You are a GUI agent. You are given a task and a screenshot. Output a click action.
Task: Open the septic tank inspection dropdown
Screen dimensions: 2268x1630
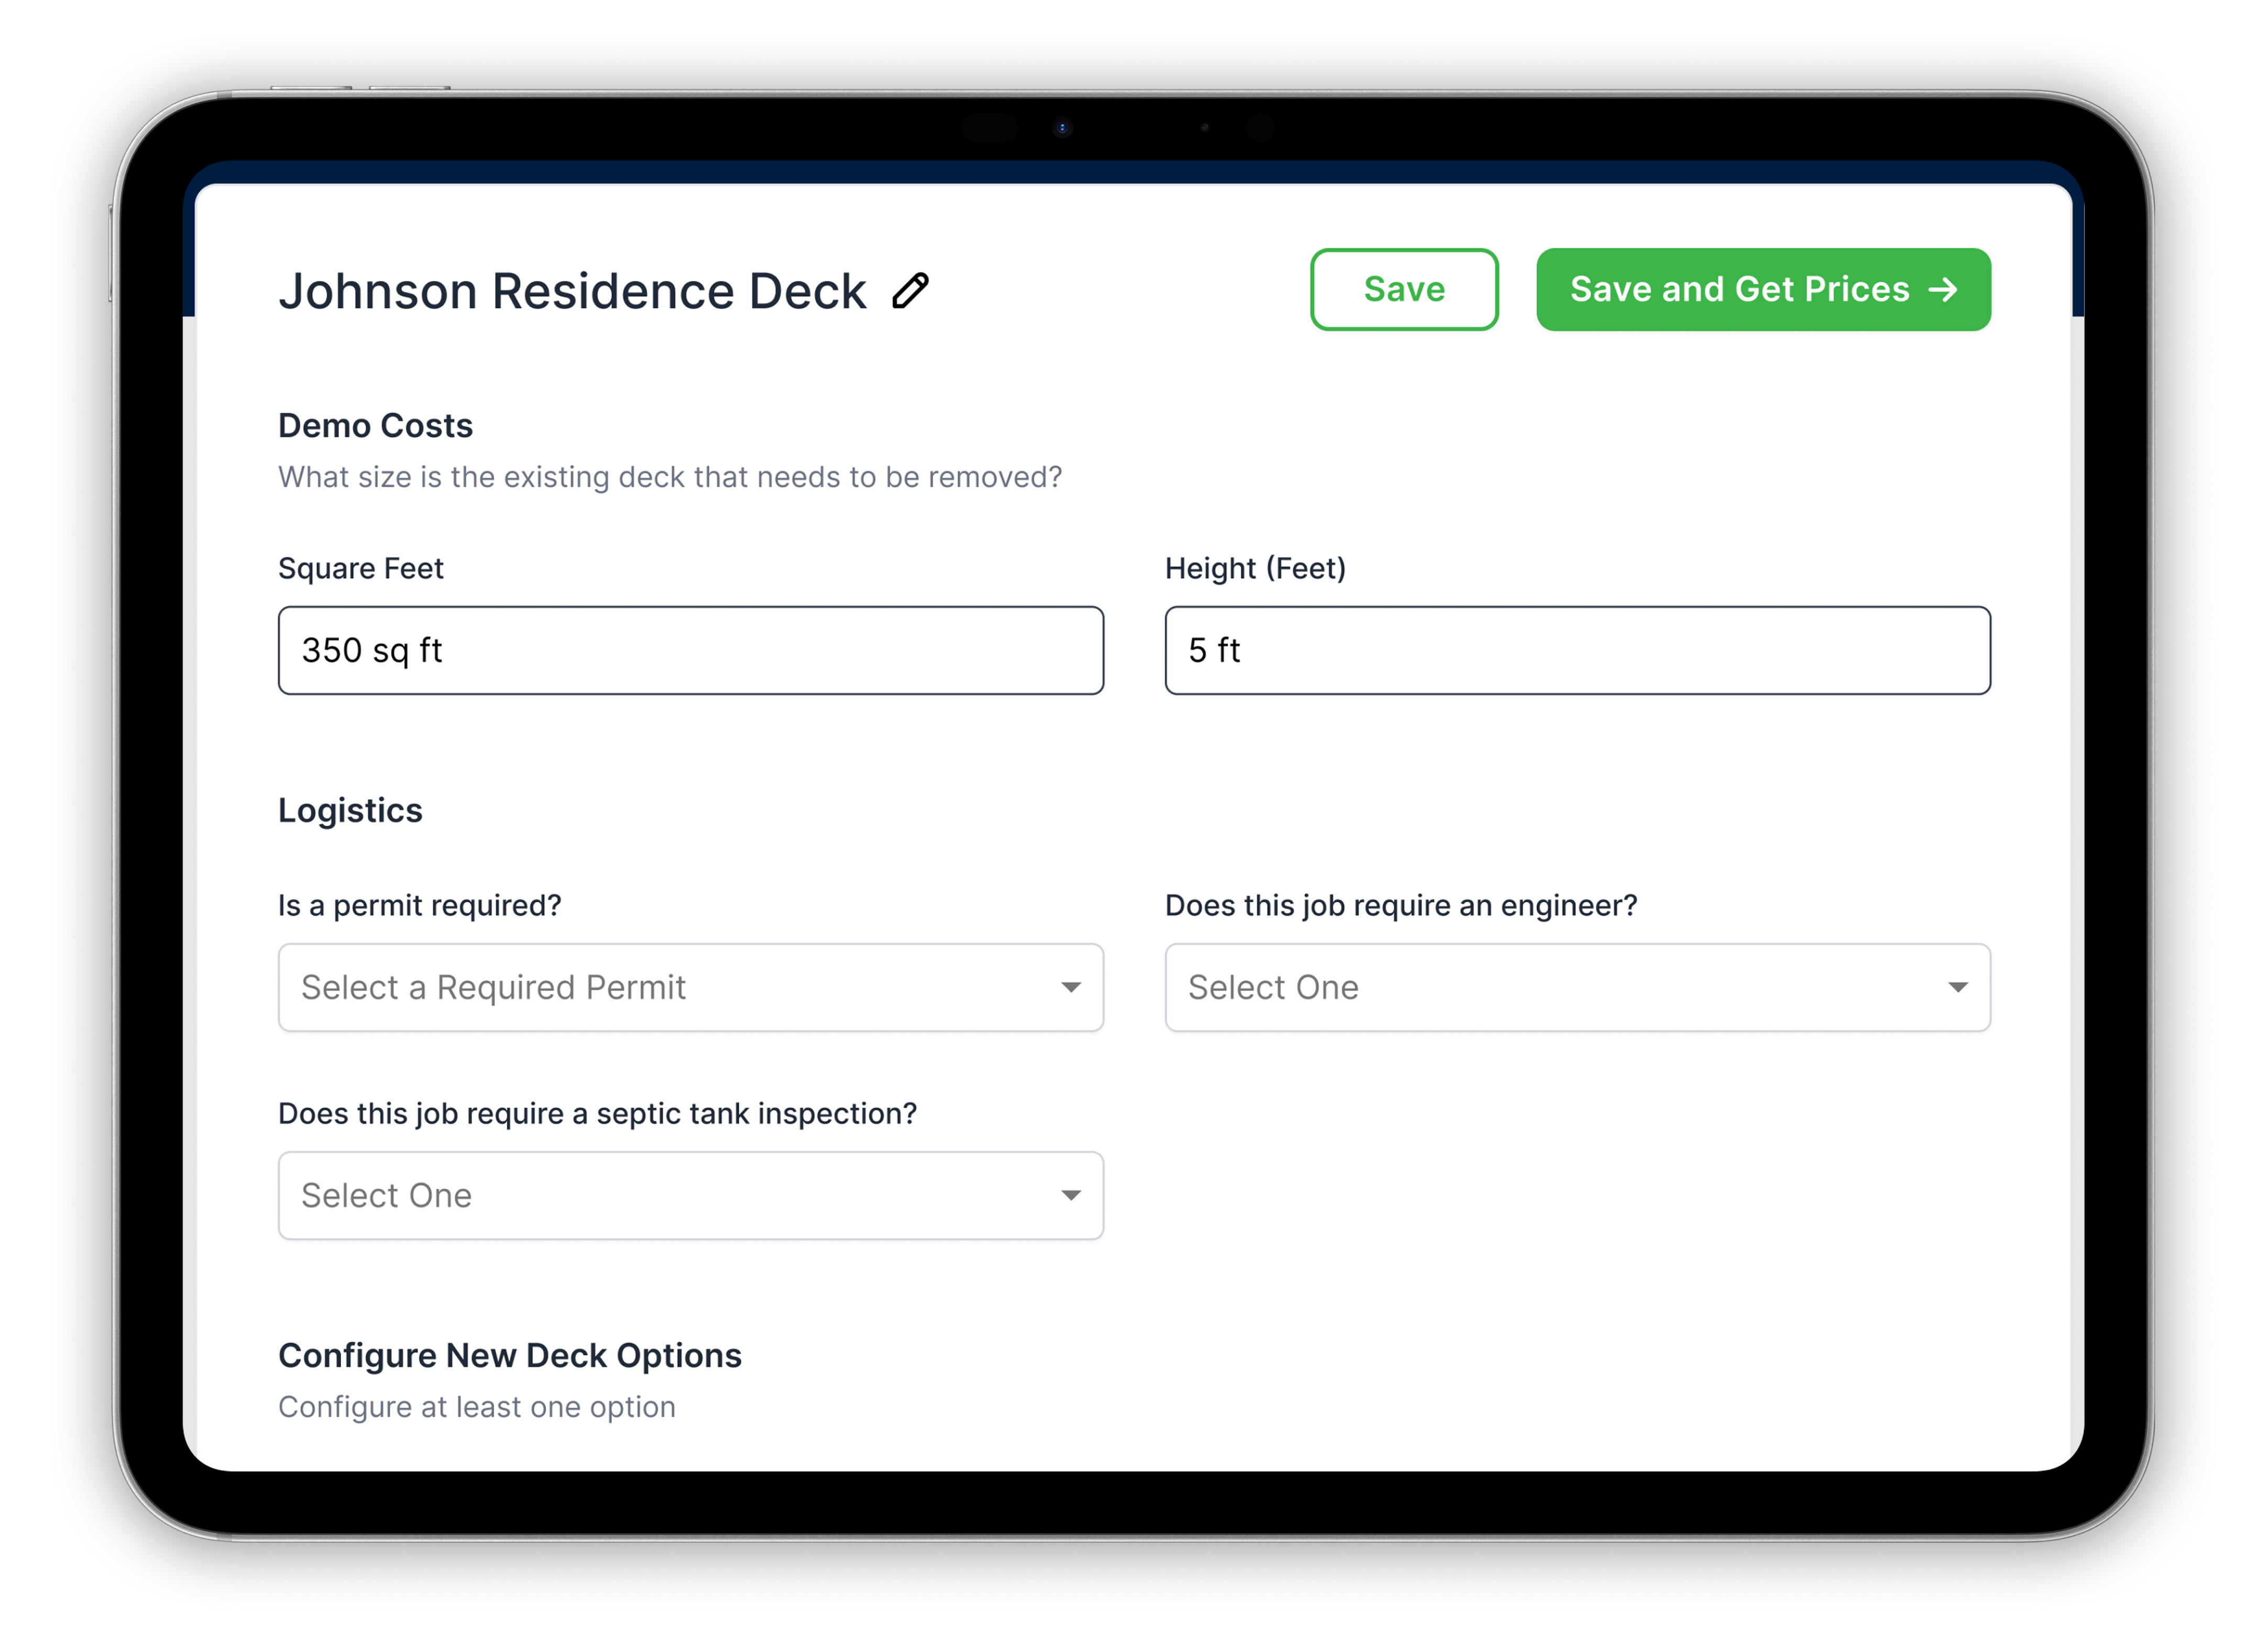pyautogui.click(x=690, y=1195)
